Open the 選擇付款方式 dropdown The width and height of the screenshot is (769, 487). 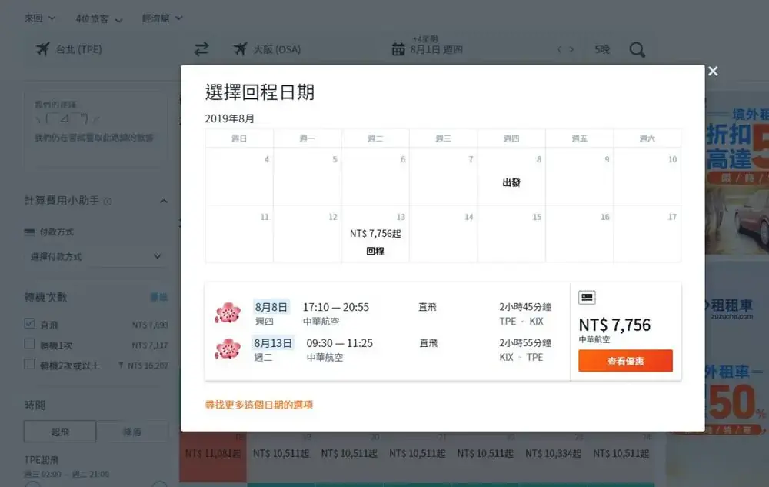[x=95, y=256]
